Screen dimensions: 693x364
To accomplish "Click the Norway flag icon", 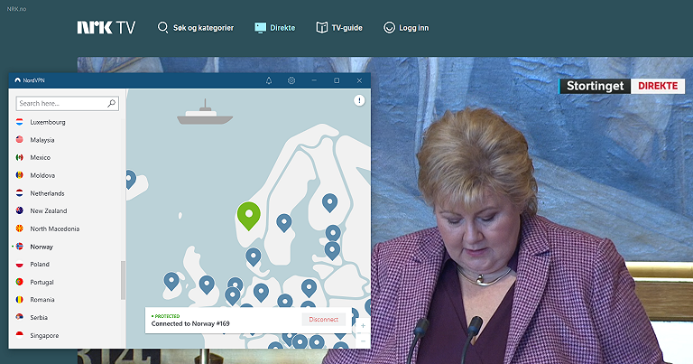I will pos(20,247).
